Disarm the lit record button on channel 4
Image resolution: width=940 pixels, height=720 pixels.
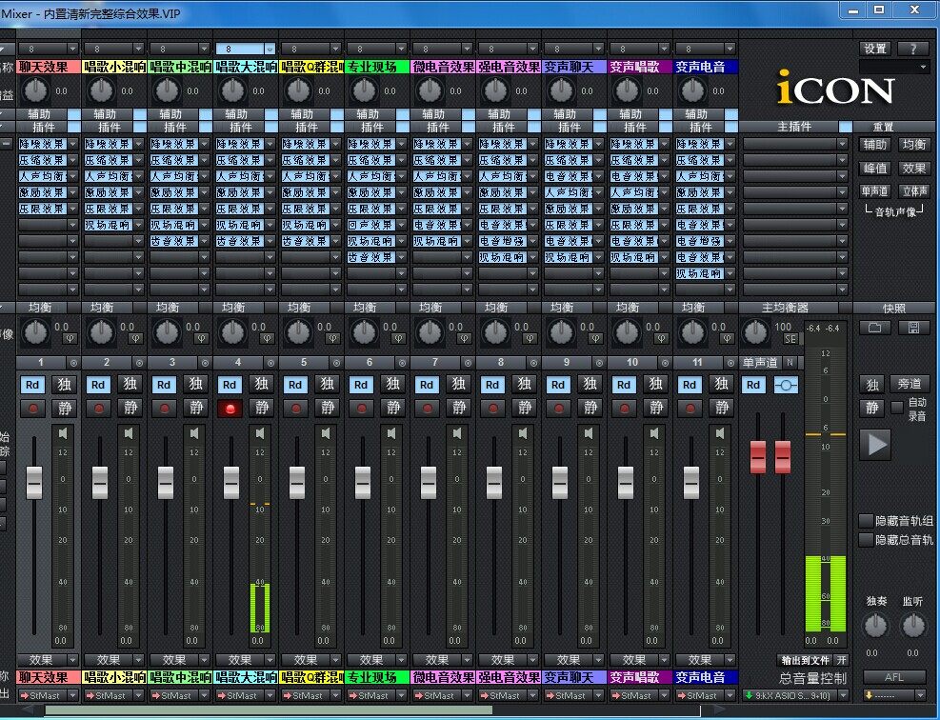[x=230, y=409]
